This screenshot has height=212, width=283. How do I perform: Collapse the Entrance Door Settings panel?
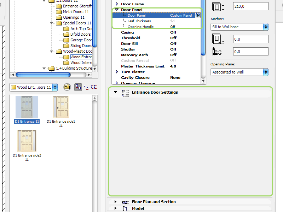[x=116, y=92]
